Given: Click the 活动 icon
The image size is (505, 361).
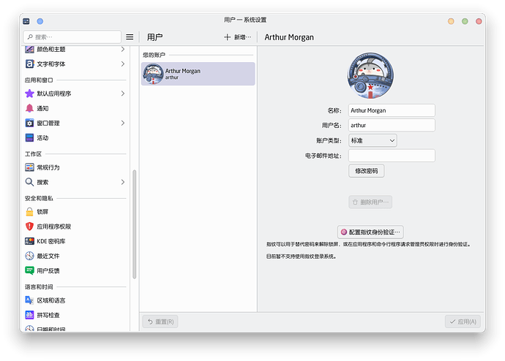Looking at the screenshot, I should (29, 138).
